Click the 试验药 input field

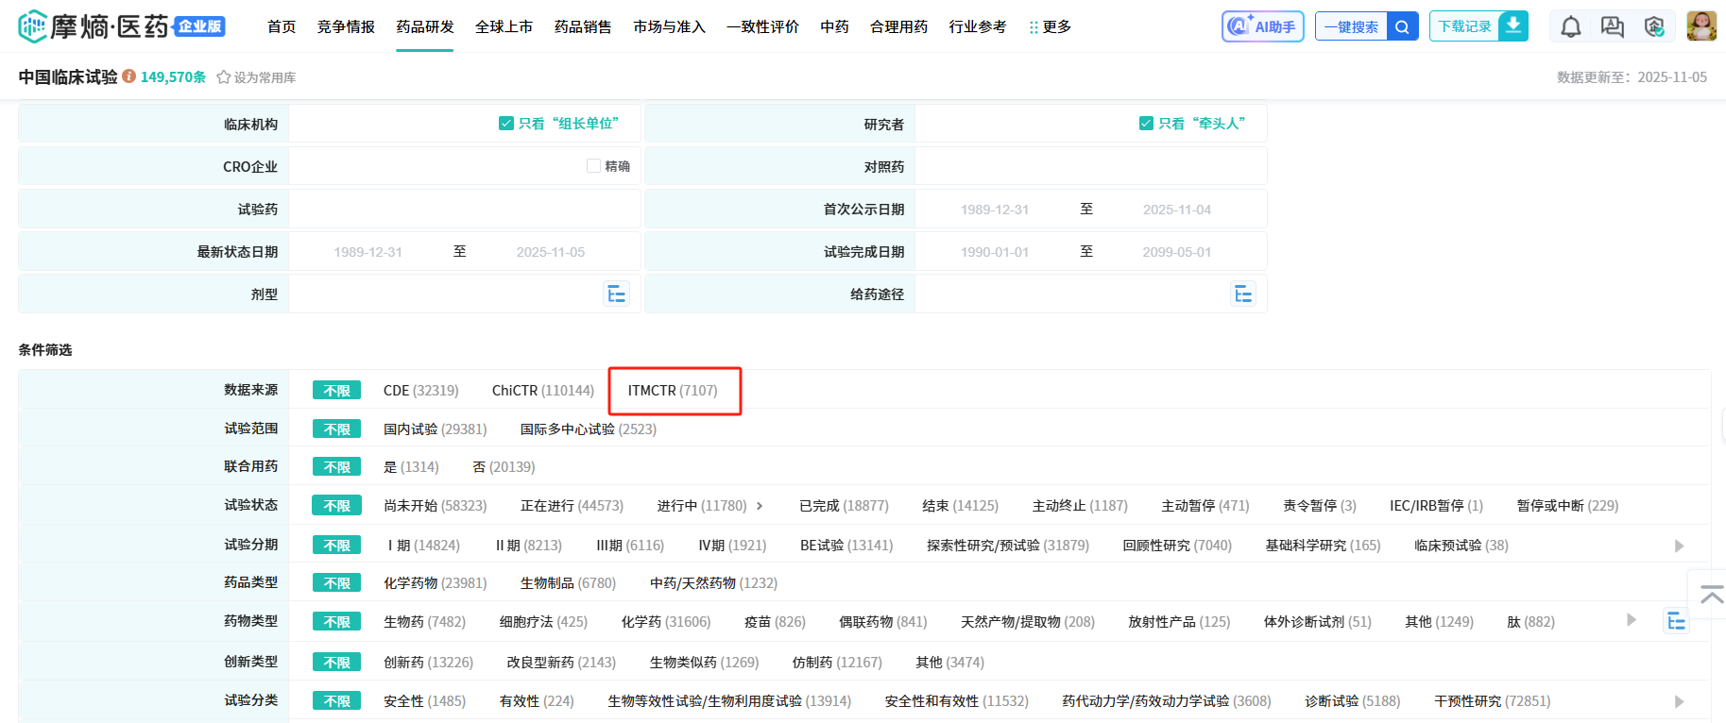click(x=464, y=210)
